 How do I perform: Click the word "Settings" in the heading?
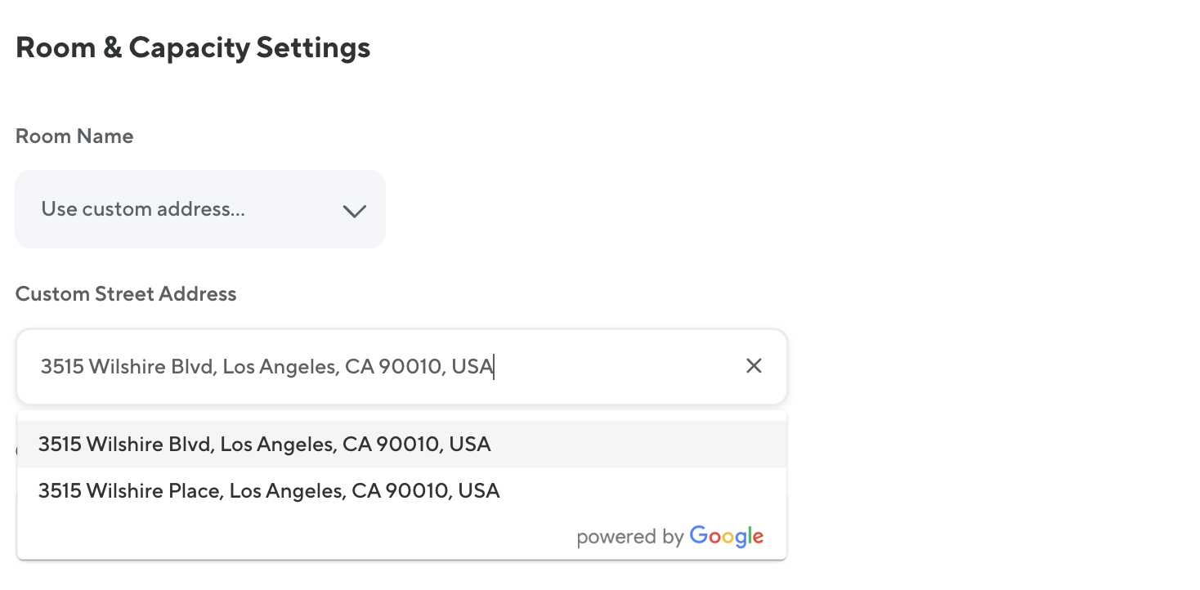313,47
